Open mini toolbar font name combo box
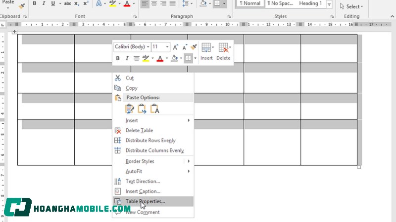This screenshot has width=396, height=222. tap(132, 47)
